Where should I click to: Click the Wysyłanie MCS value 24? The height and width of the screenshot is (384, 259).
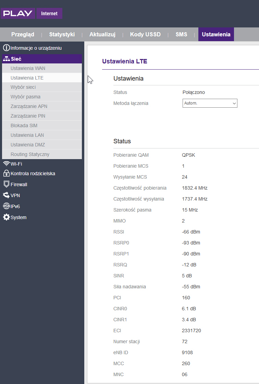click(x=185, y=177)
